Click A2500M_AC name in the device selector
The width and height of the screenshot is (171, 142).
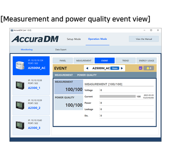(x=101, y=68)
